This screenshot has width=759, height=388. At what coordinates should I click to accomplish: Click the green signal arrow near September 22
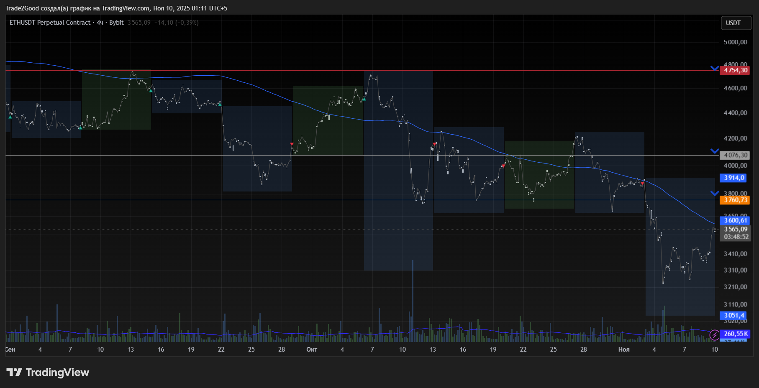tap(220, 105)
